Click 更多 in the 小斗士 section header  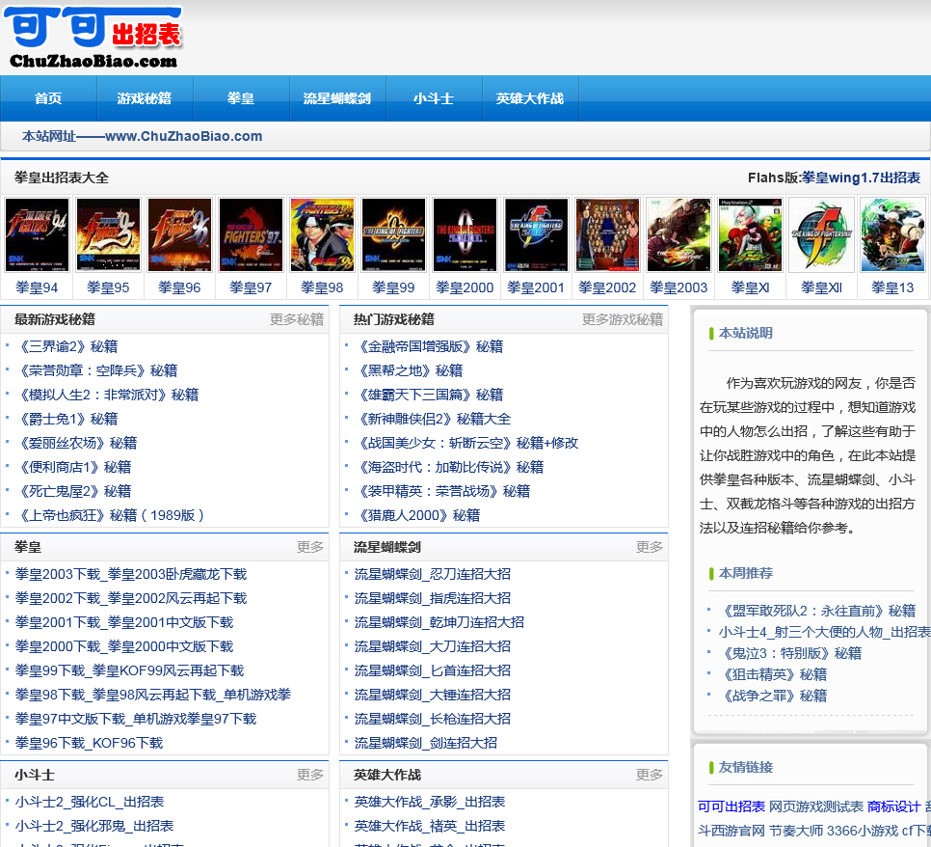click(x=310, y=775)
